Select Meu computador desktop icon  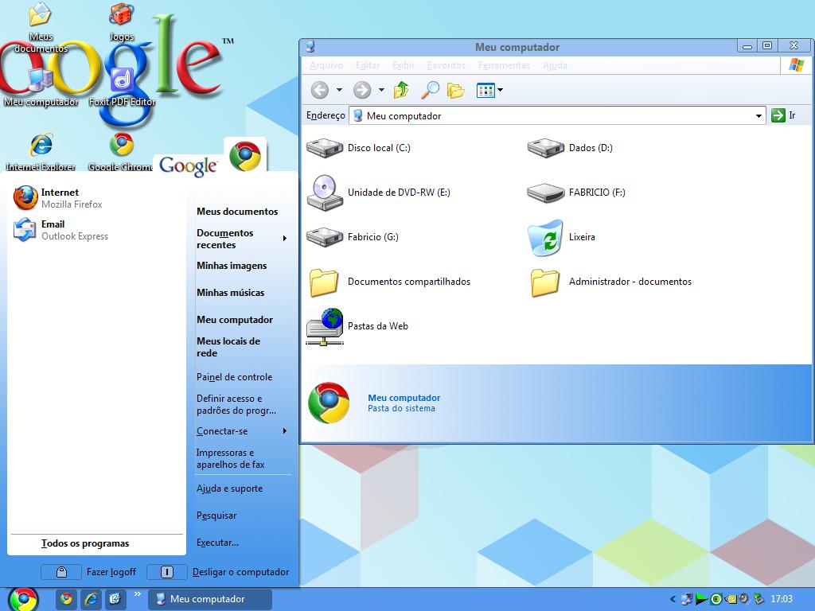coord(41,88)
